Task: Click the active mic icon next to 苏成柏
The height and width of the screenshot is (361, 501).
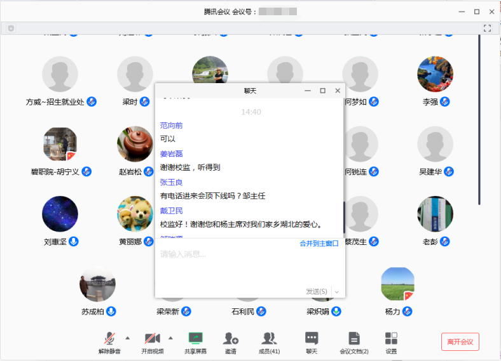Action: coord(111,312)
